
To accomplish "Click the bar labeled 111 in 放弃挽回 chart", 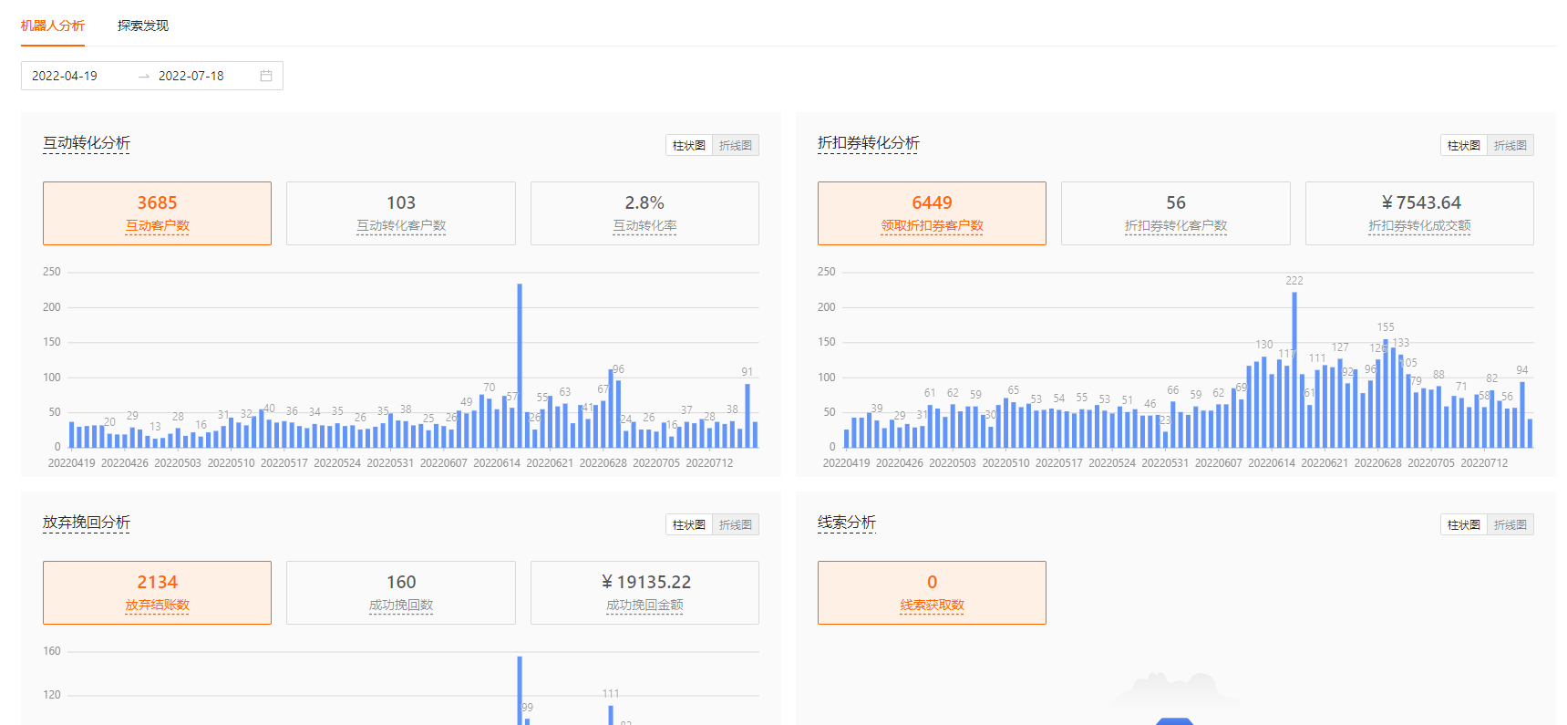I will (611, 715).
